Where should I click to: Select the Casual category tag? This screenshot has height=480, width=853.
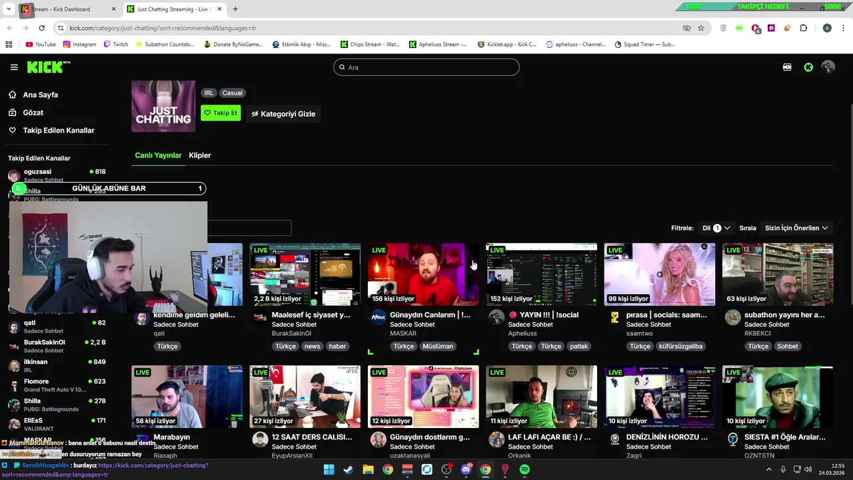232,93
